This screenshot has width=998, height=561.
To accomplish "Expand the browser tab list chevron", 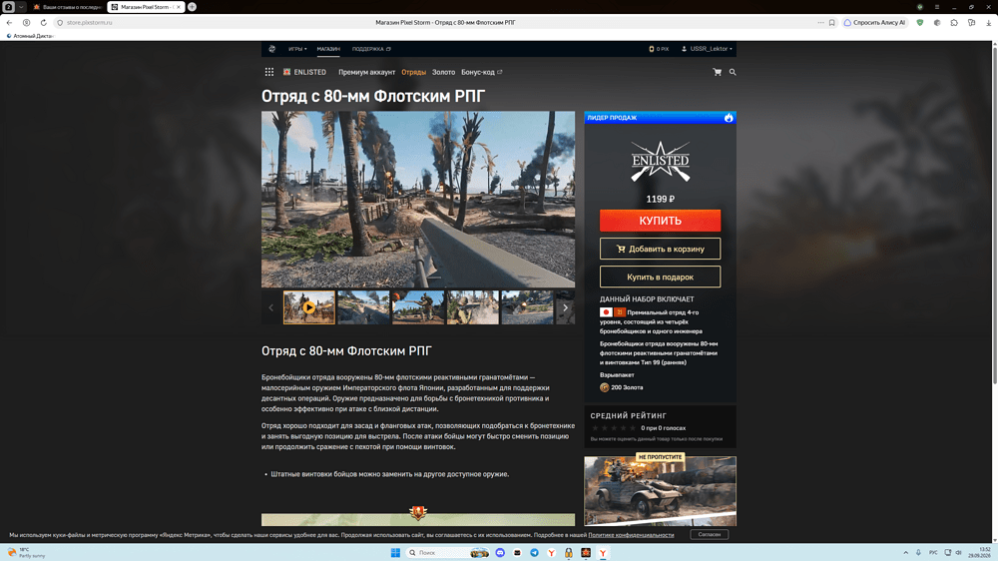I will click(21, 6).
